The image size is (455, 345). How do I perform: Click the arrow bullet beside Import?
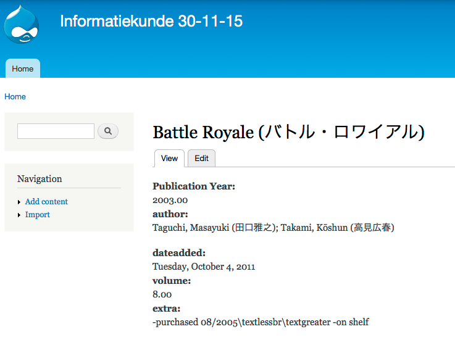20,215
